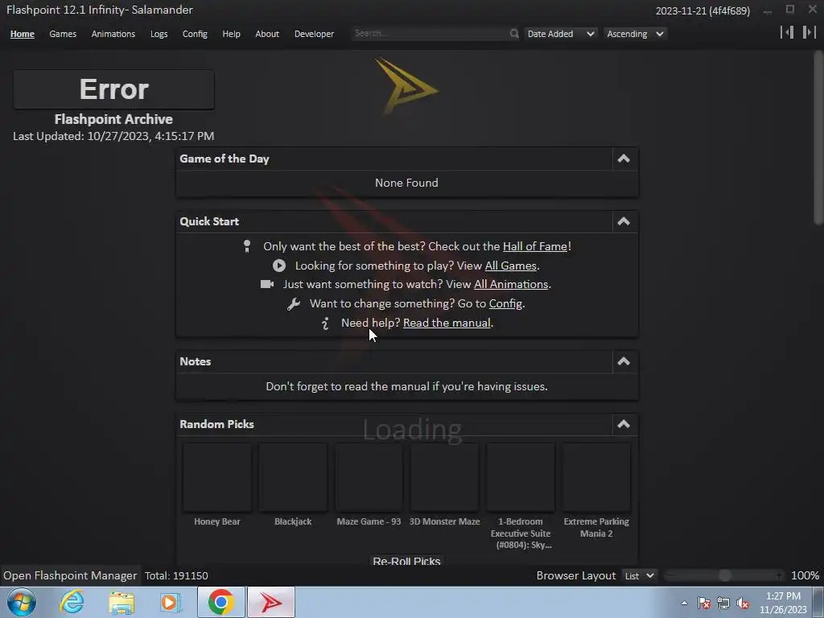Click the Error update button
The width and height of the screenshot is (824, 618).
pyautogui.click(x=114, y=89)
